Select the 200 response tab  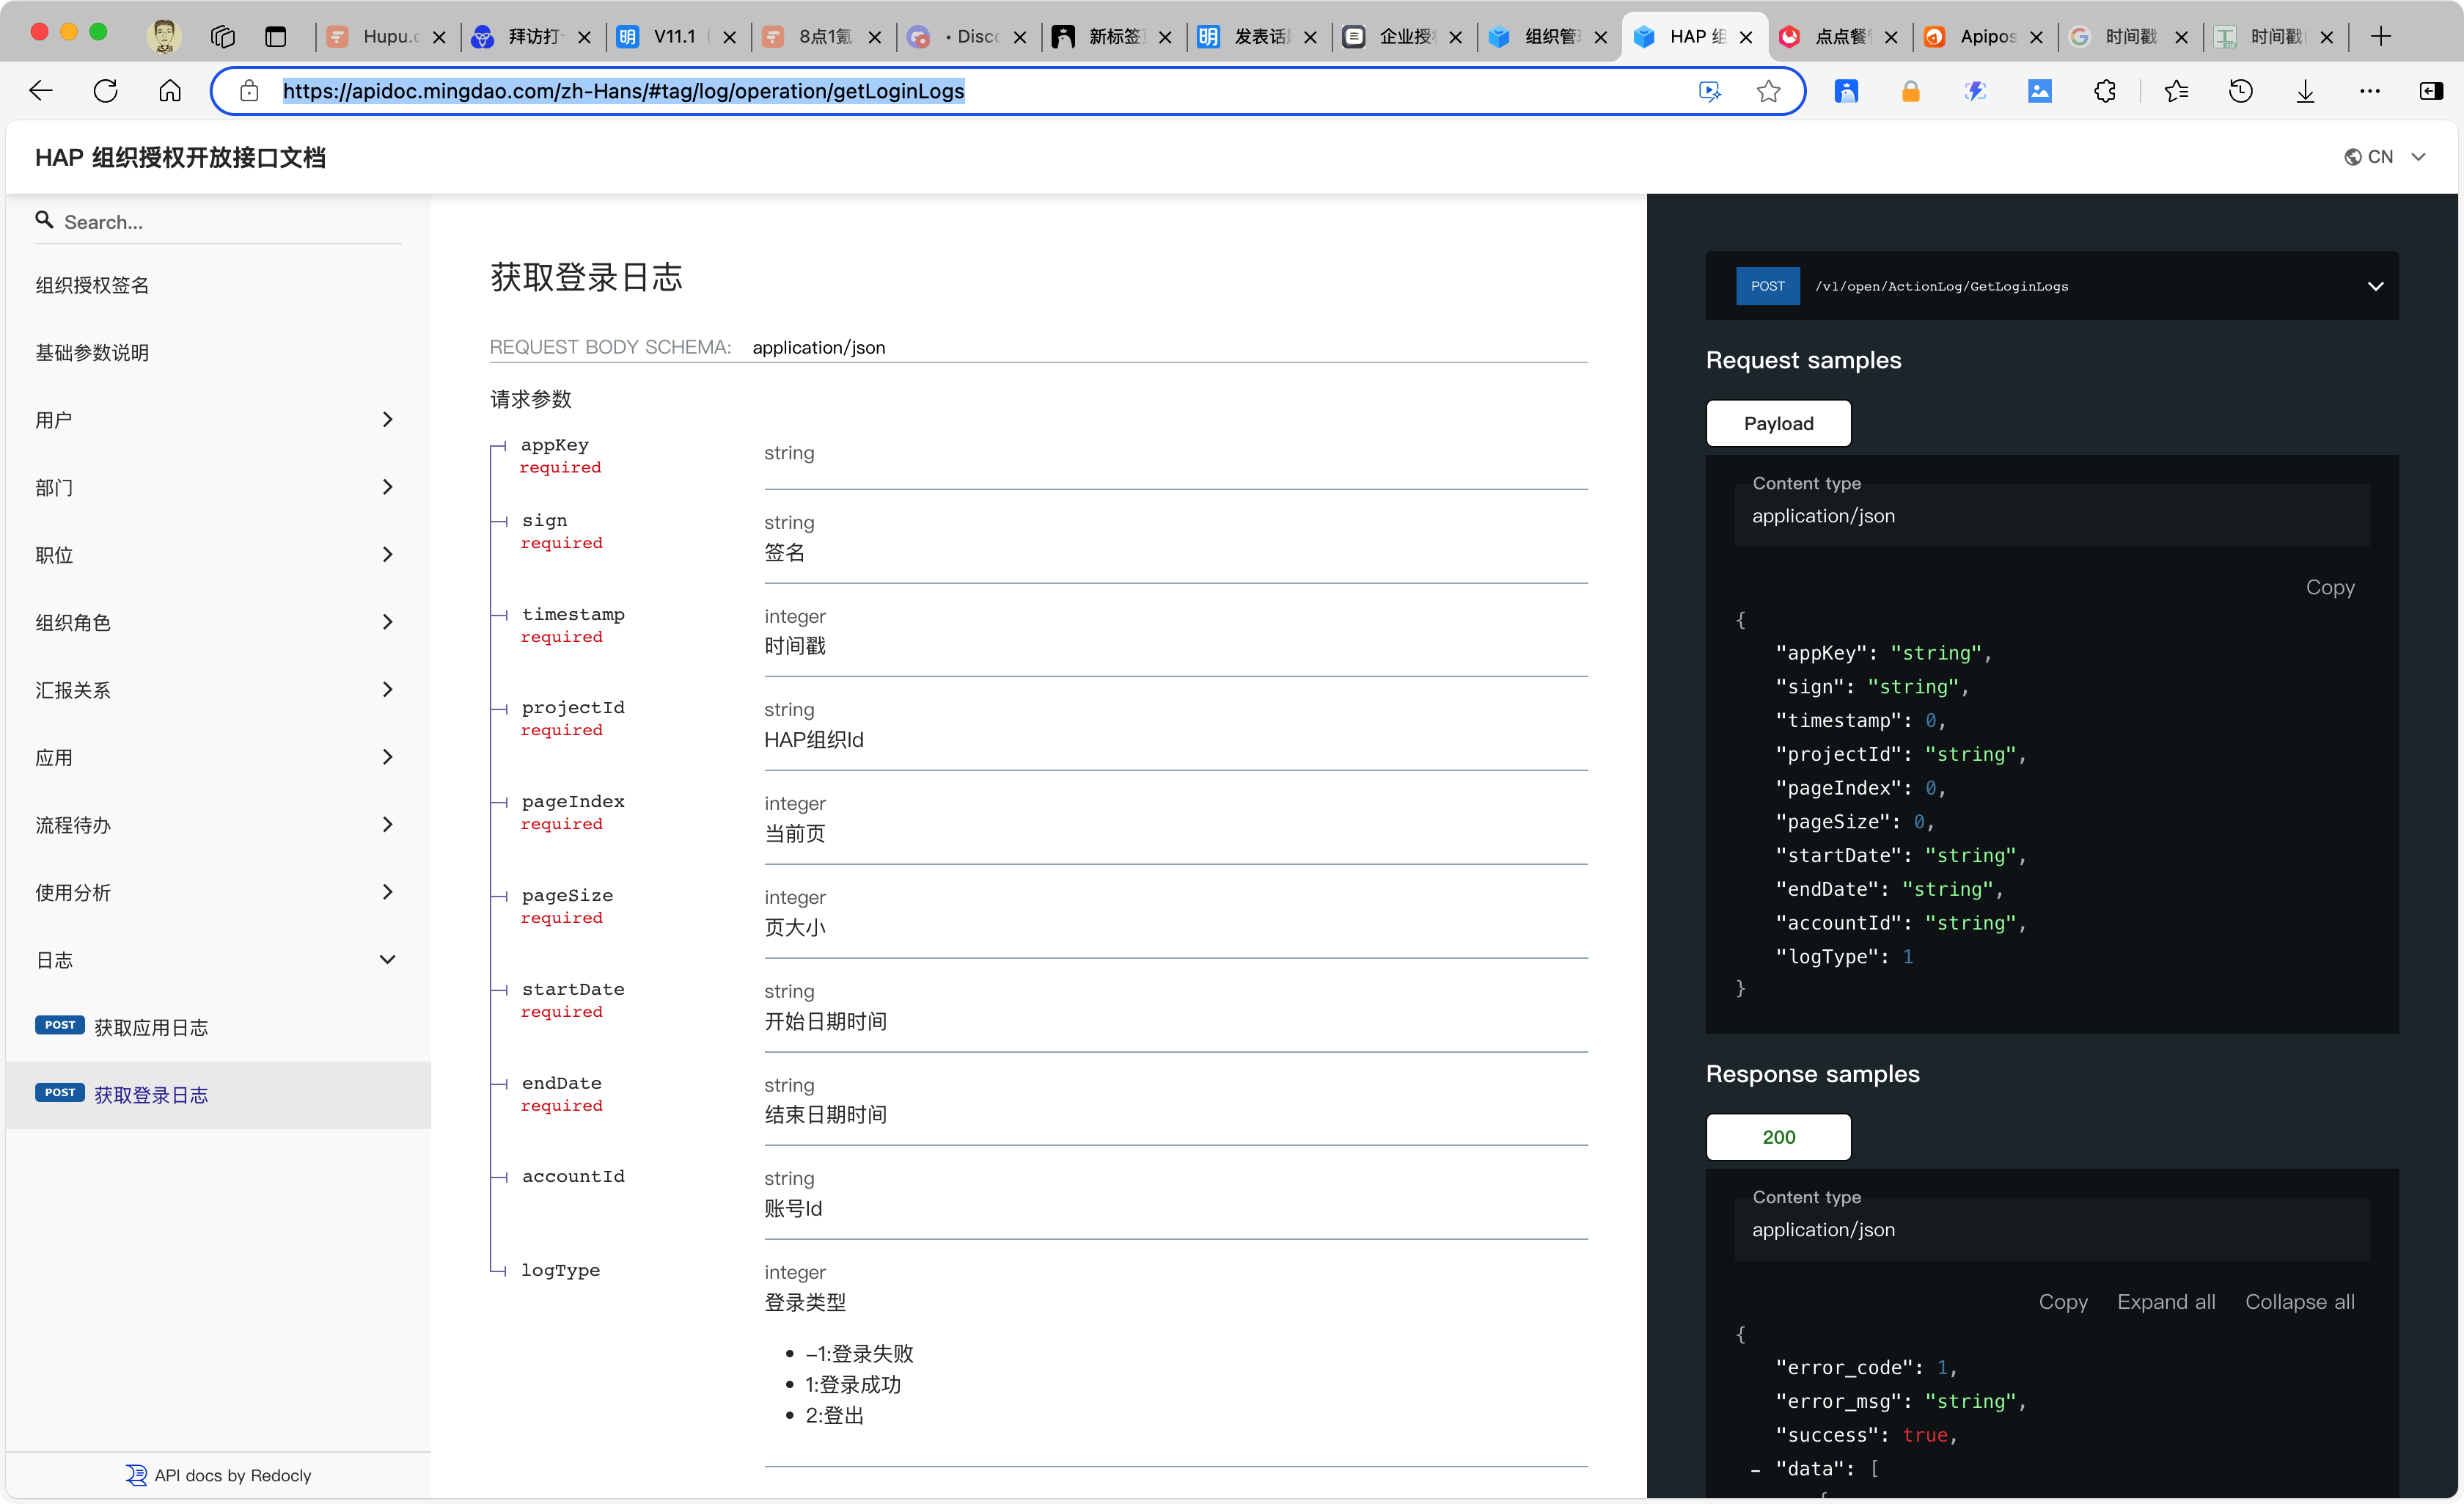[1778, 1136]
